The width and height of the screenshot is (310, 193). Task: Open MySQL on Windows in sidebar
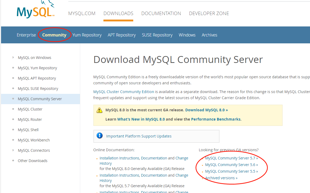[34, 58]
